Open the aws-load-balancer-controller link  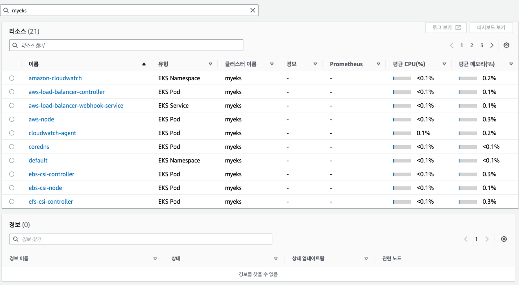point(66,92)
